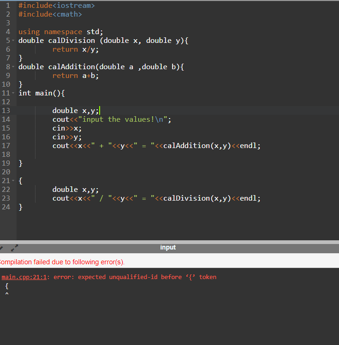339x345 pixels.
Task: Click line number 24 in the gutter
Action: click(x=6, y=207)
